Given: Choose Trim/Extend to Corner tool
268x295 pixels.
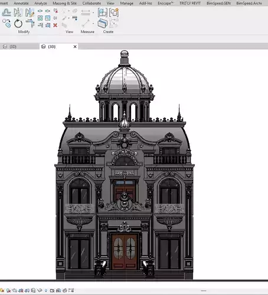Looking at the screenshot, I should 30,23.
